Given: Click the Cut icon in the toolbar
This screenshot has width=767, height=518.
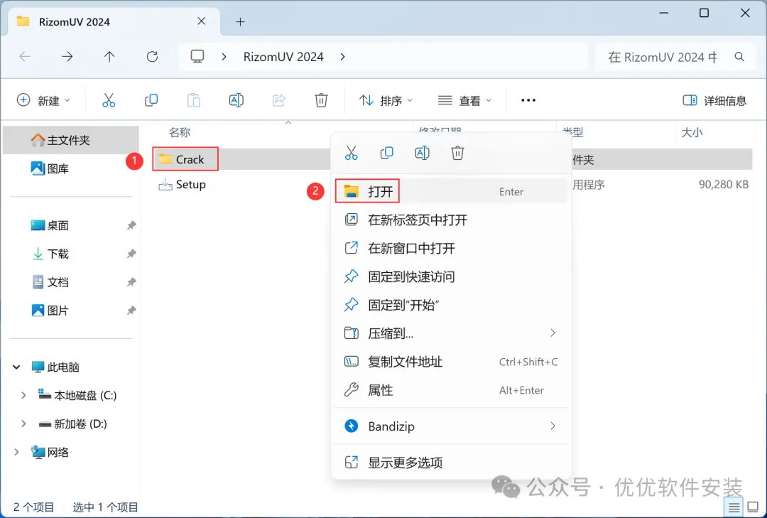Looking at the screenshot, I should tap(109, 100).
